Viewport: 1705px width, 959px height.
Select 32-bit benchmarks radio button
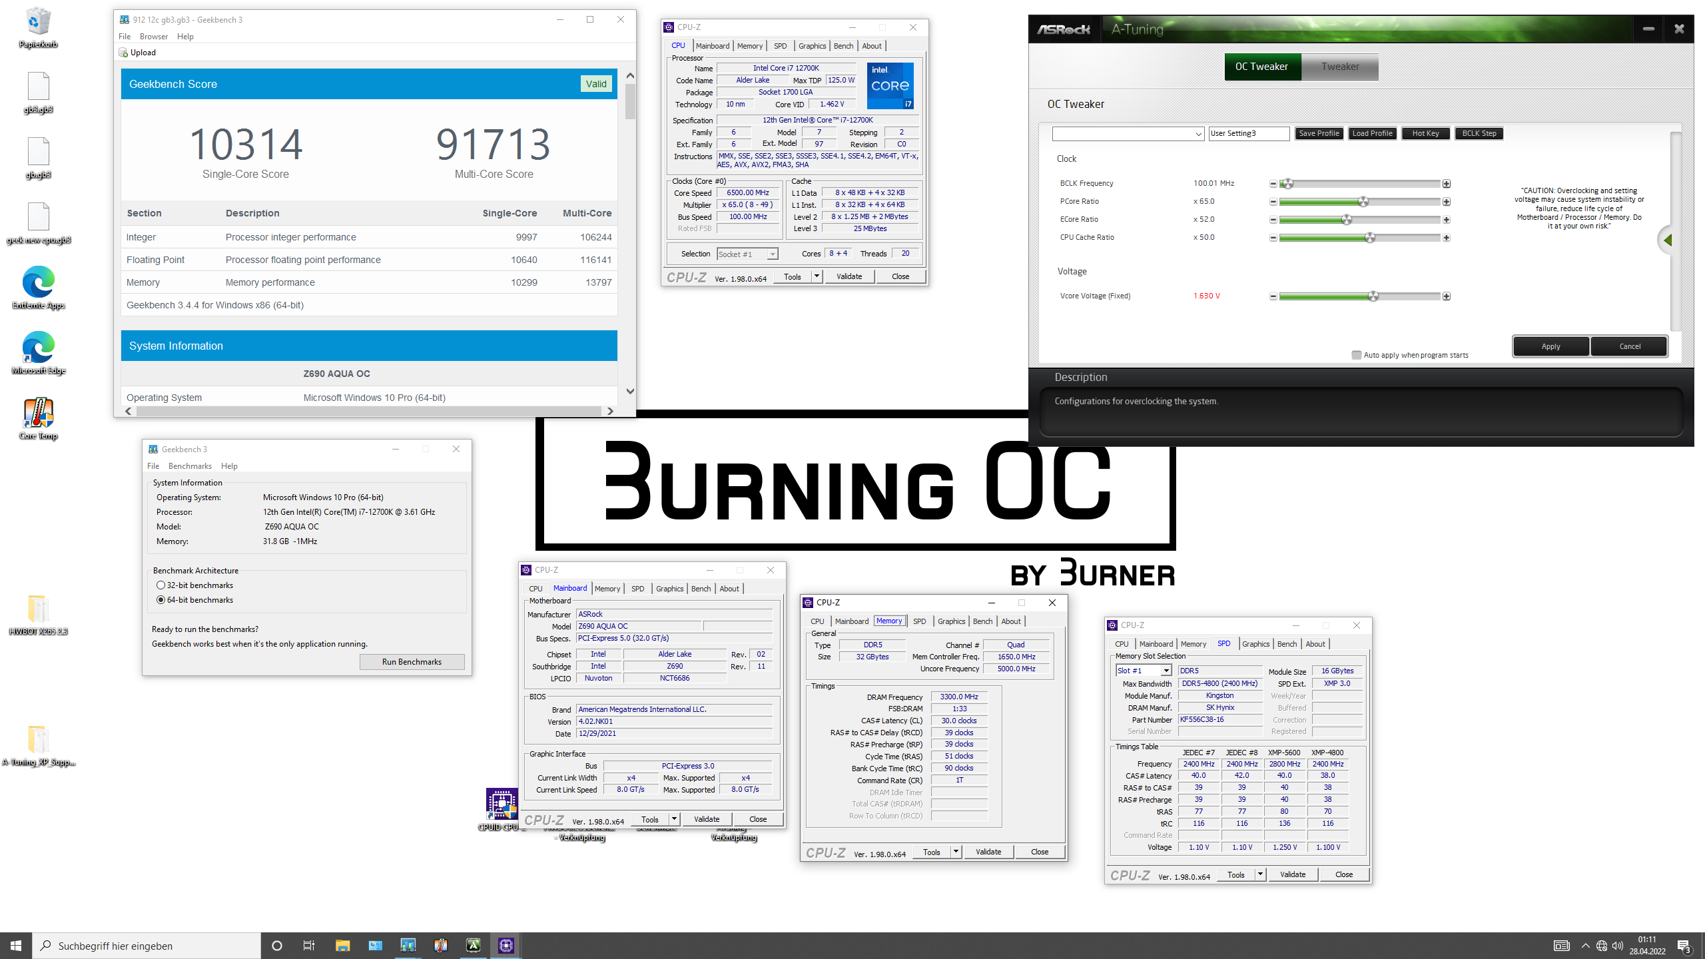(161, 585)
